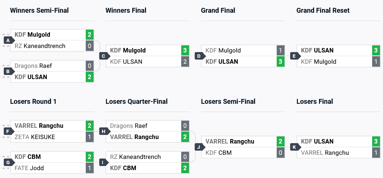Open match D badge in Grand Final

(x=198, y=56)
